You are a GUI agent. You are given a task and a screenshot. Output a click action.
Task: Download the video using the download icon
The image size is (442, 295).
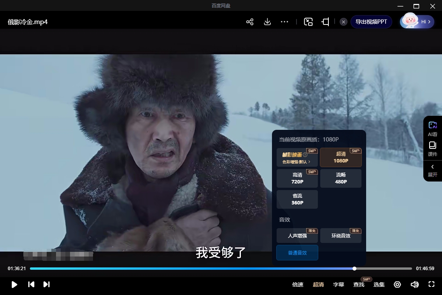pyautogui.click(x=267, y=22)
